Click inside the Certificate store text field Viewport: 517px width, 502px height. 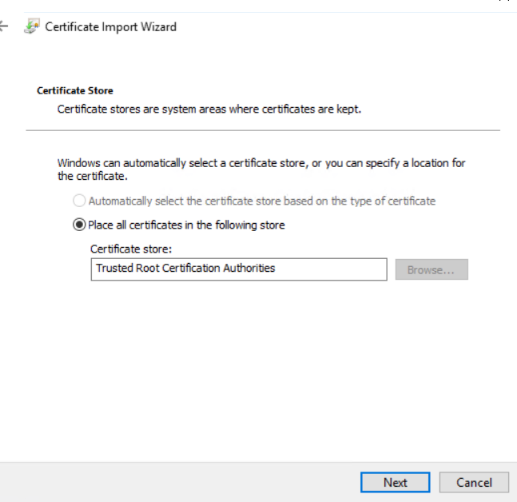(238, 269)
